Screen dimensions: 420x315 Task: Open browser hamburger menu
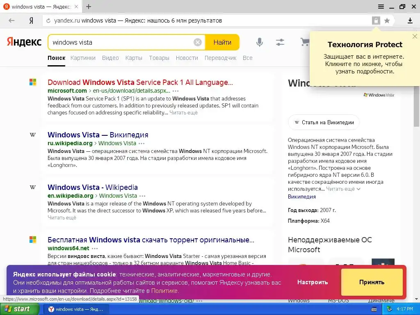(x=381, y=7)
